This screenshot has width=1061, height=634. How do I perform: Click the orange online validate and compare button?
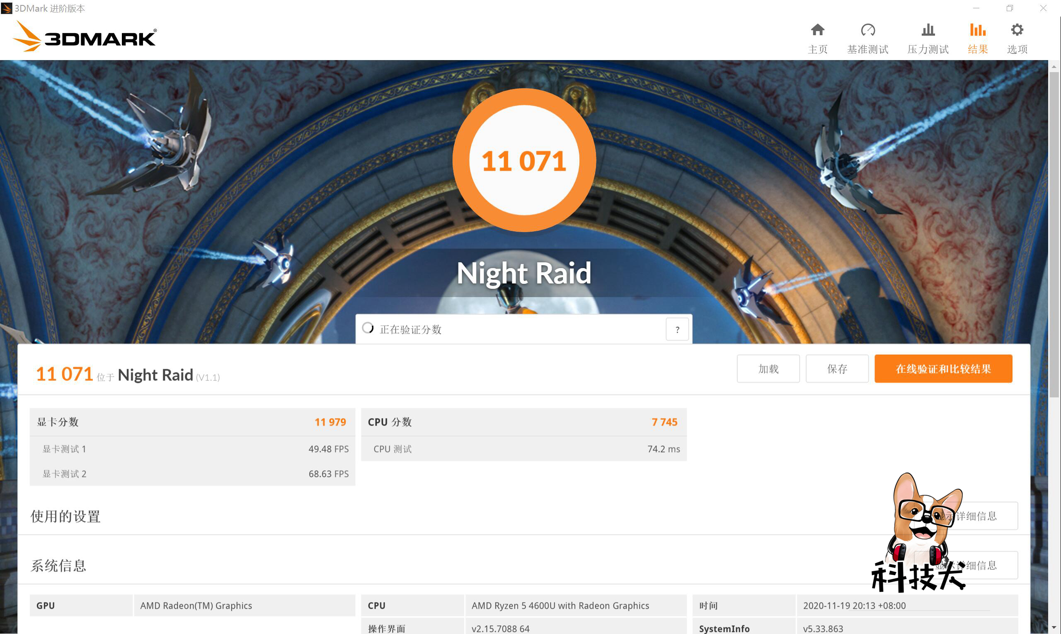[942, 369]
